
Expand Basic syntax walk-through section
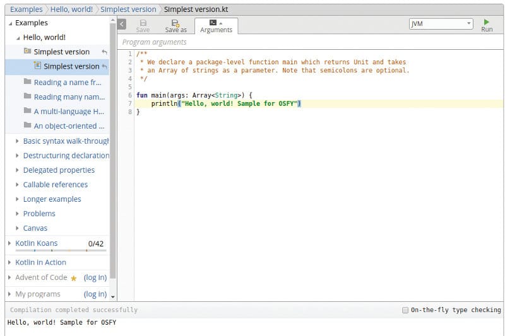click(x=17, y=141)
